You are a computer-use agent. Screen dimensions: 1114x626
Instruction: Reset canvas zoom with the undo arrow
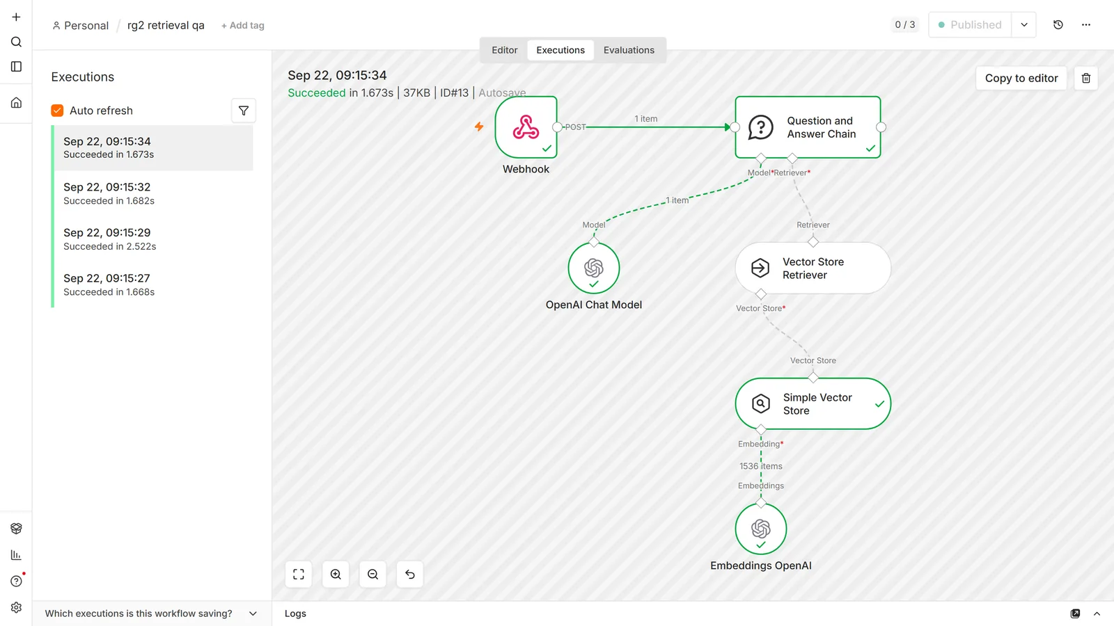pos(410,575)
